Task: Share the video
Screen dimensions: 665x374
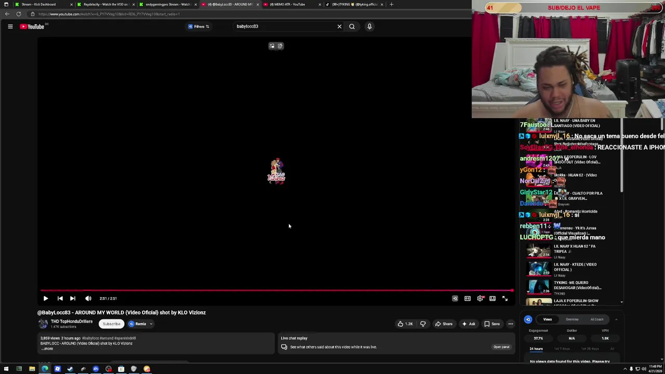Action: [444, 324]
